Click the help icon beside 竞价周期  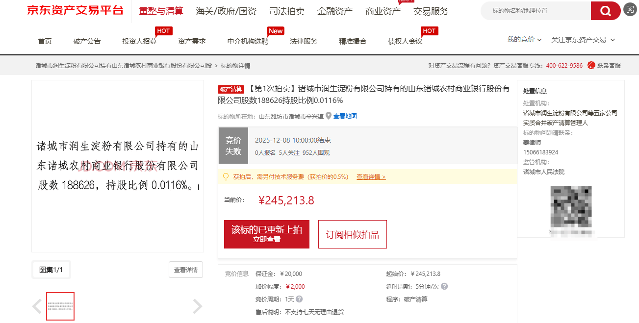[x=299, y=299]
